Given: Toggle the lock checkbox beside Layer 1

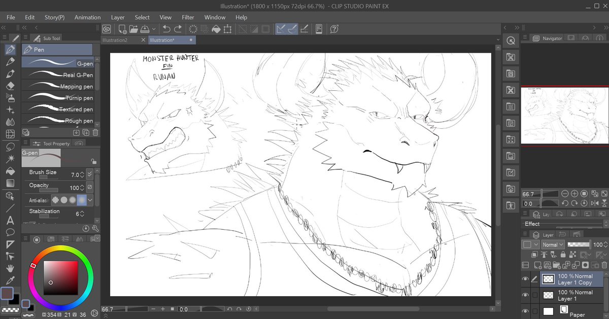Looking at the screenshot, I should (534, 295).
